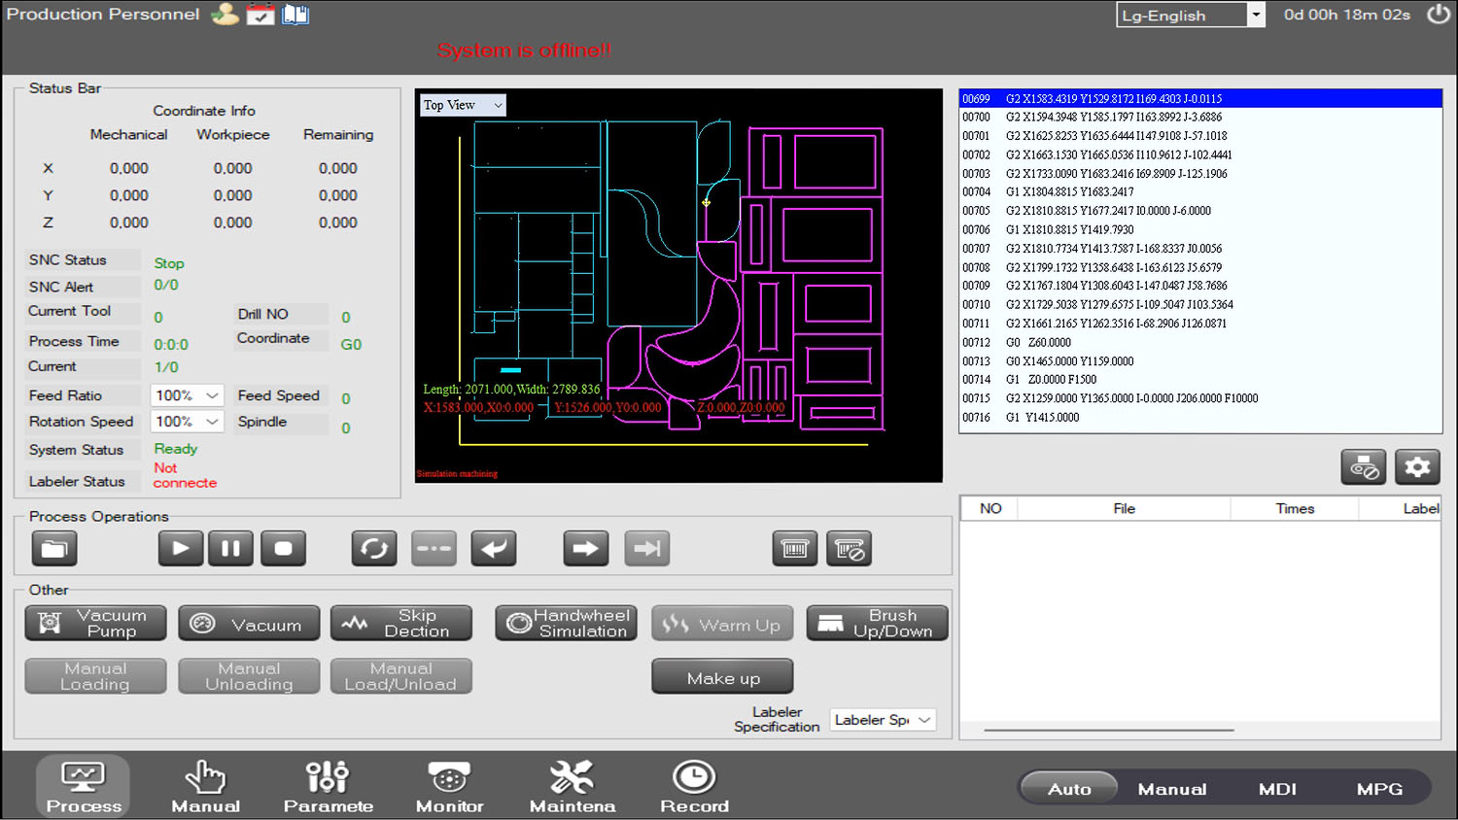Enable Handwheel Simulation

567,624
